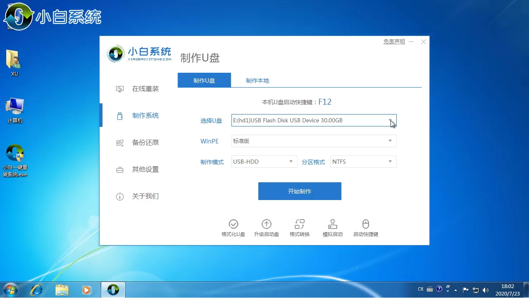
Task: Click the Action Center flag icon
Action: (466, 290)
